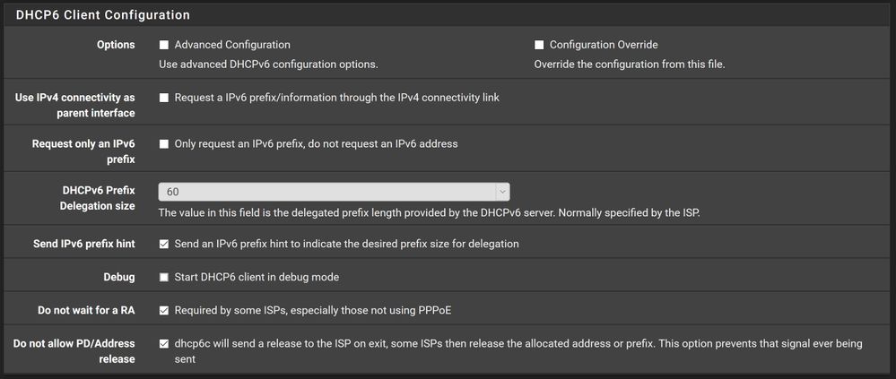896x379 pixels.
Task: Click the "Start DHCP6 client in debug mode" text
Action: [x=257, y=278]
